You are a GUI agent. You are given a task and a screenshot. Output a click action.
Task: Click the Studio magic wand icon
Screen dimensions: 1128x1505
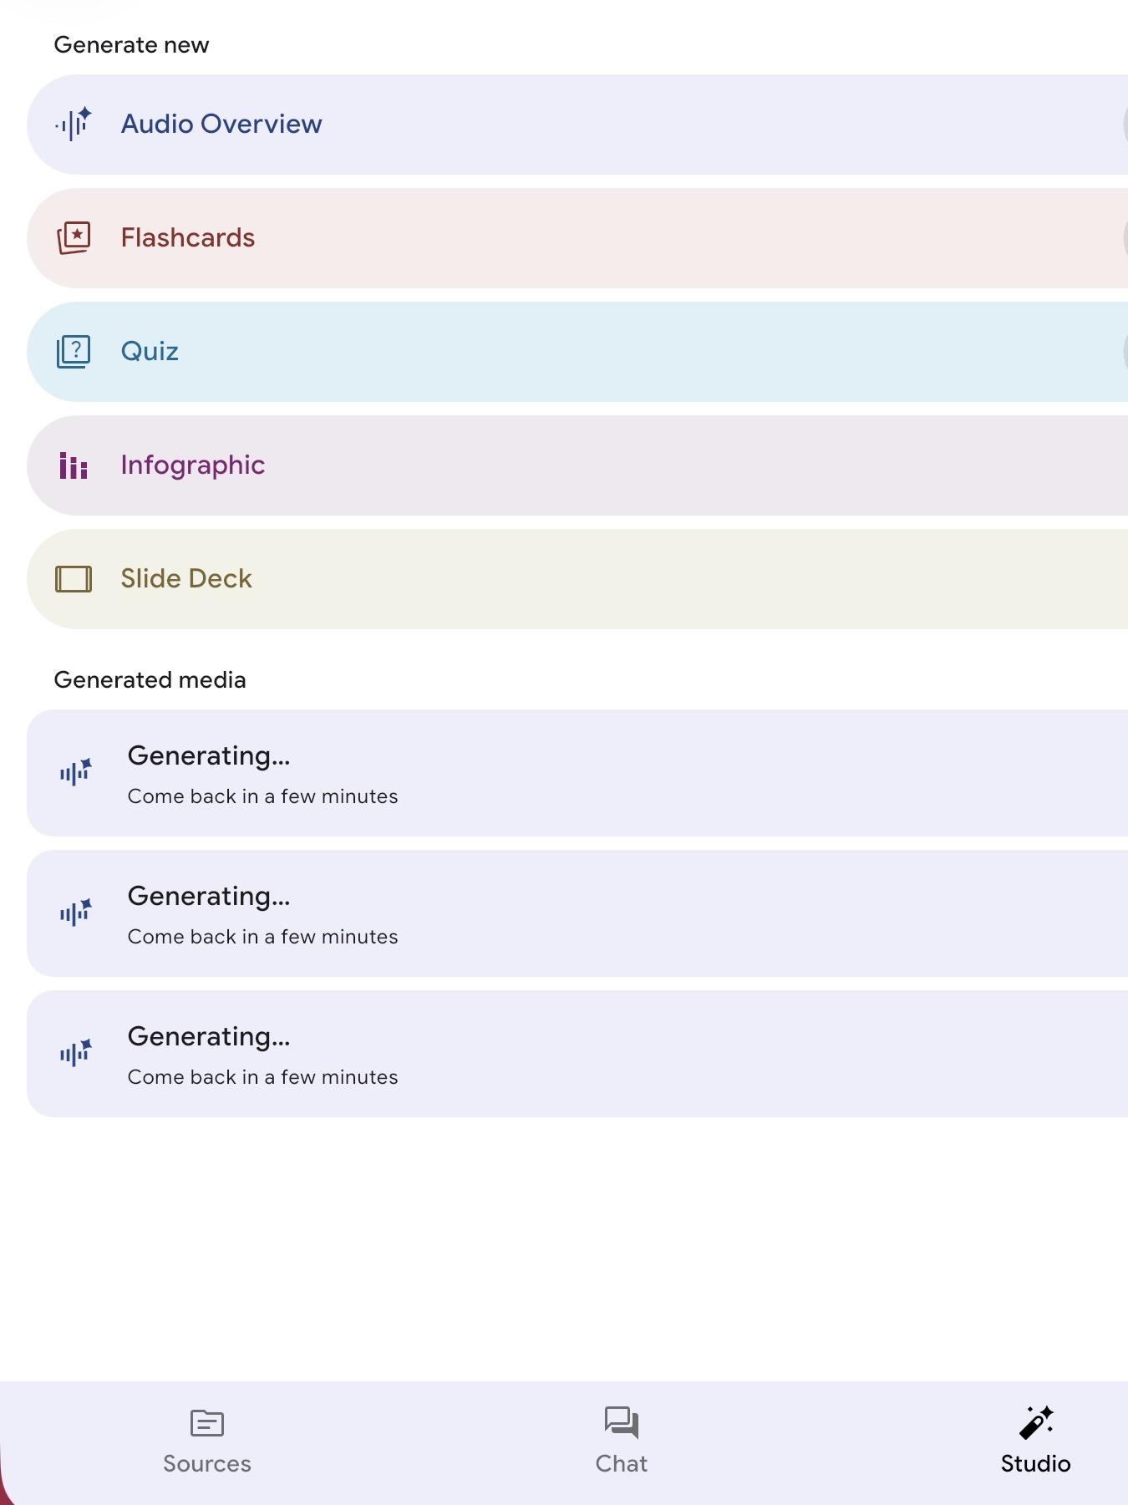pyautogui.click(x=1035, y=1422)
